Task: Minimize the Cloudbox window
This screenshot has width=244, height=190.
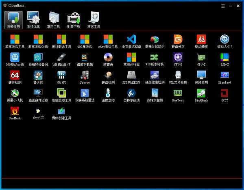Action: (x=231, y=6)
